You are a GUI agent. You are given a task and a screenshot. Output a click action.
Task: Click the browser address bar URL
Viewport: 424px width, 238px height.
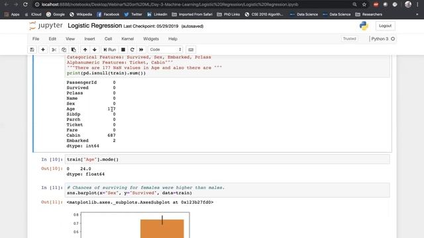170,5
